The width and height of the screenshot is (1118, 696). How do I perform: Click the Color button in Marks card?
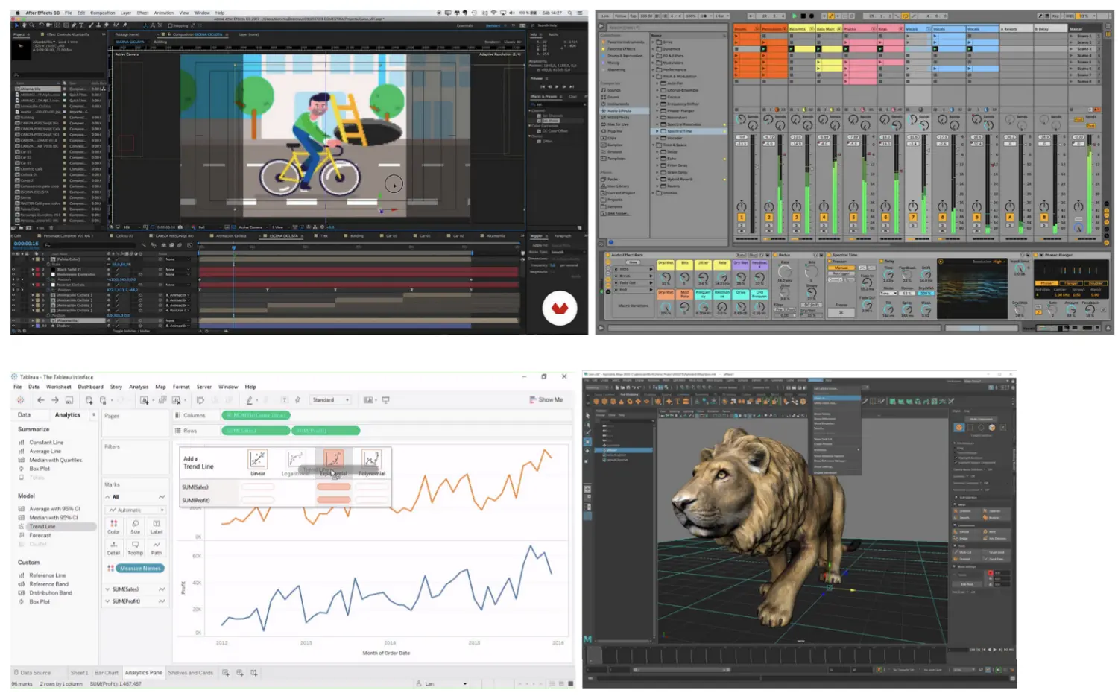pyautogui.click(x=113, y=525)
